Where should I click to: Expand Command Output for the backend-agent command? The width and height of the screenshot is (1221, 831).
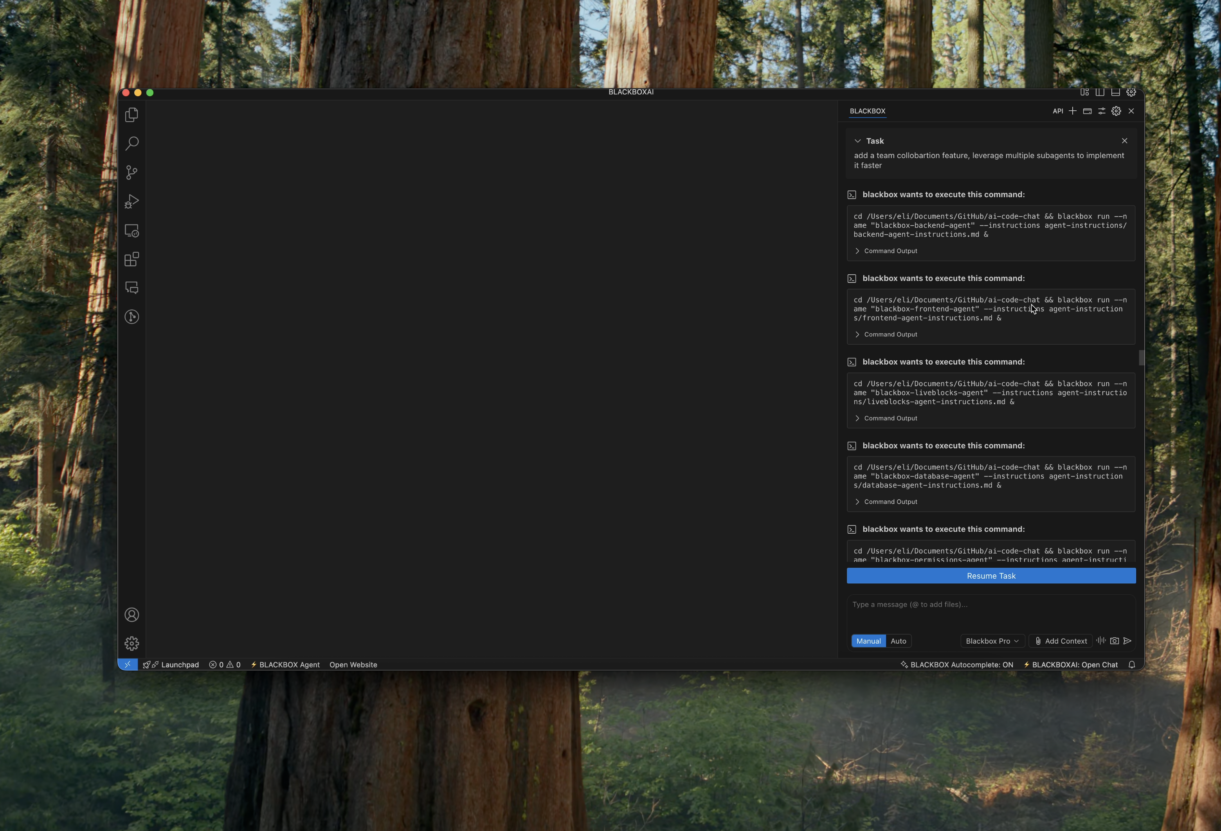[890, 251]
